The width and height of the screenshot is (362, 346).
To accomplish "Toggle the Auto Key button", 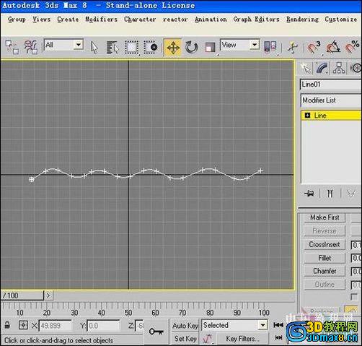I will click(185, 326).
